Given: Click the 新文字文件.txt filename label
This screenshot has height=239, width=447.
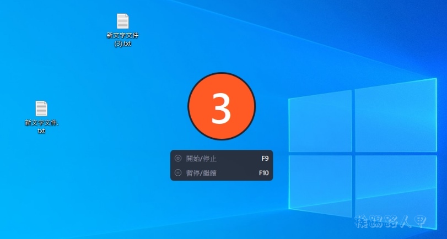Looking at the screenshot, I should [x=41, y=126].
